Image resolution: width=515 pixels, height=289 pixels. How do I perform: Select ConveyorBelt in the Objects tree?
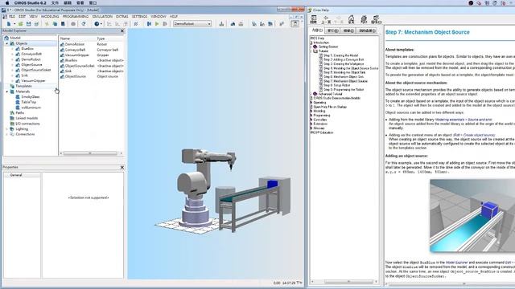click(x=31, y=54)
